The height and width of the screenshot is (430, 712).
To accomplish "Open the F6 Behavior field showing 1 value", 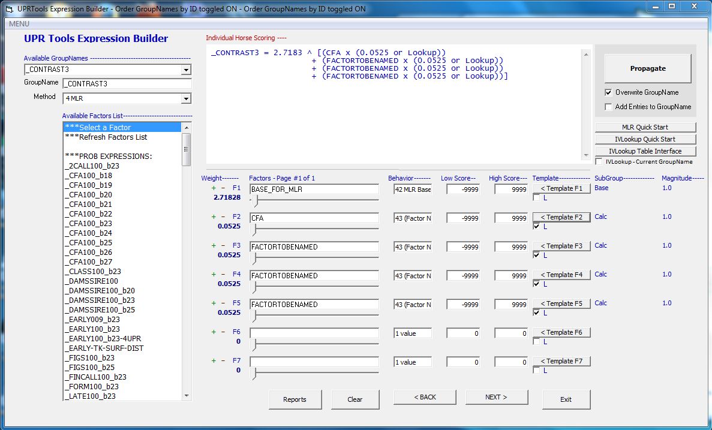I will 413,333.
